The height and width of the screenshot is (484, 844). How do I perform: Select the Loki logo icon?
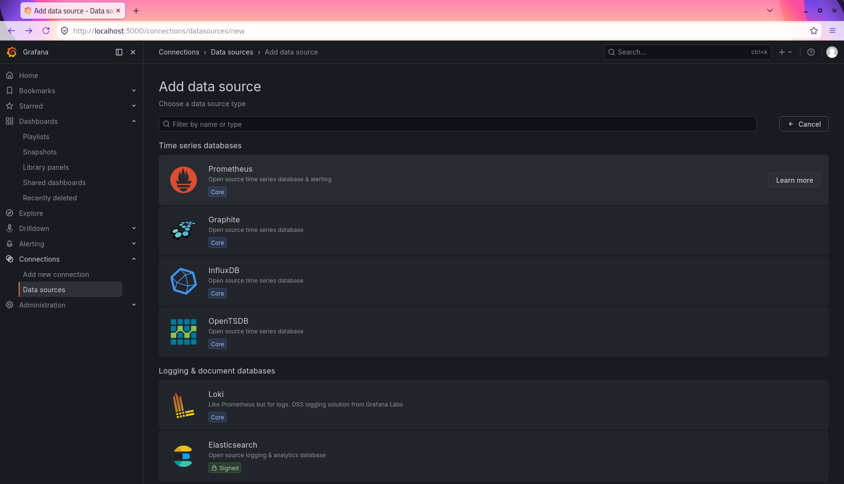(184, 405)
